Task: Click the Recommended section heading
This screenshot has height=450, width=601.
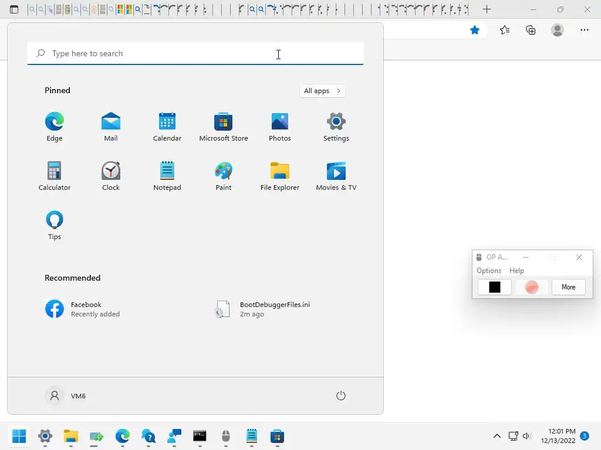Action: pos(72,278)
